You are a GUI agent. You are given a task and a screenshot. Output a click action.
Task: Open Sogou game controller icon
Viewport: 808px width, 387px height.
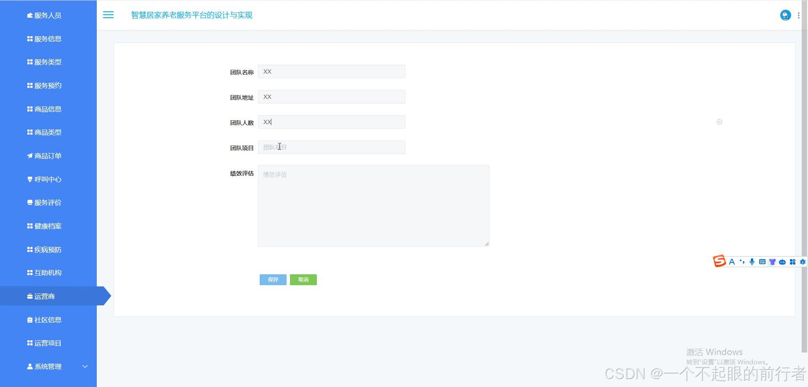[782, 262]
